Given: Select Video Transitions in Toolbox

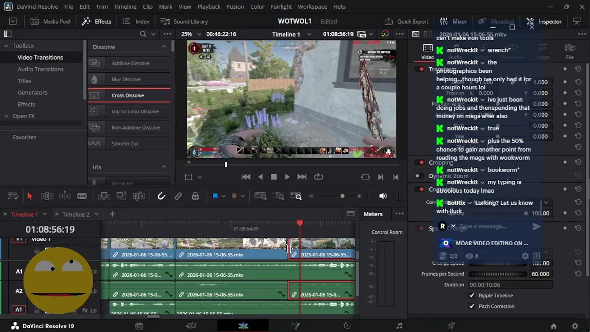Looking at the screenshot, I should tap(40, 57).
